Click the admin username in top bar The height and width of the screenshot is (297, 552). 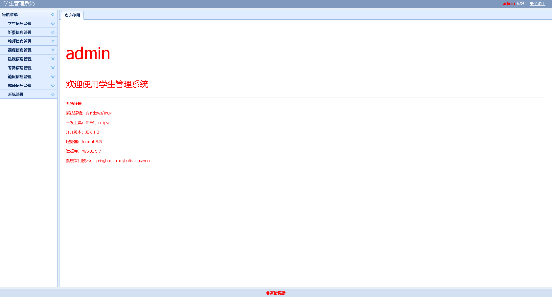pyautogui.click(x=509, y=4)
